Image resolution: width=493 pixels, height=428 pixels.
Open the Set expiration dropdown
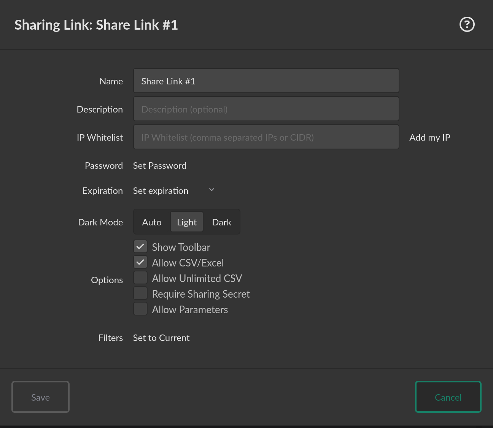pyautogui.click(x=174, y=190)
